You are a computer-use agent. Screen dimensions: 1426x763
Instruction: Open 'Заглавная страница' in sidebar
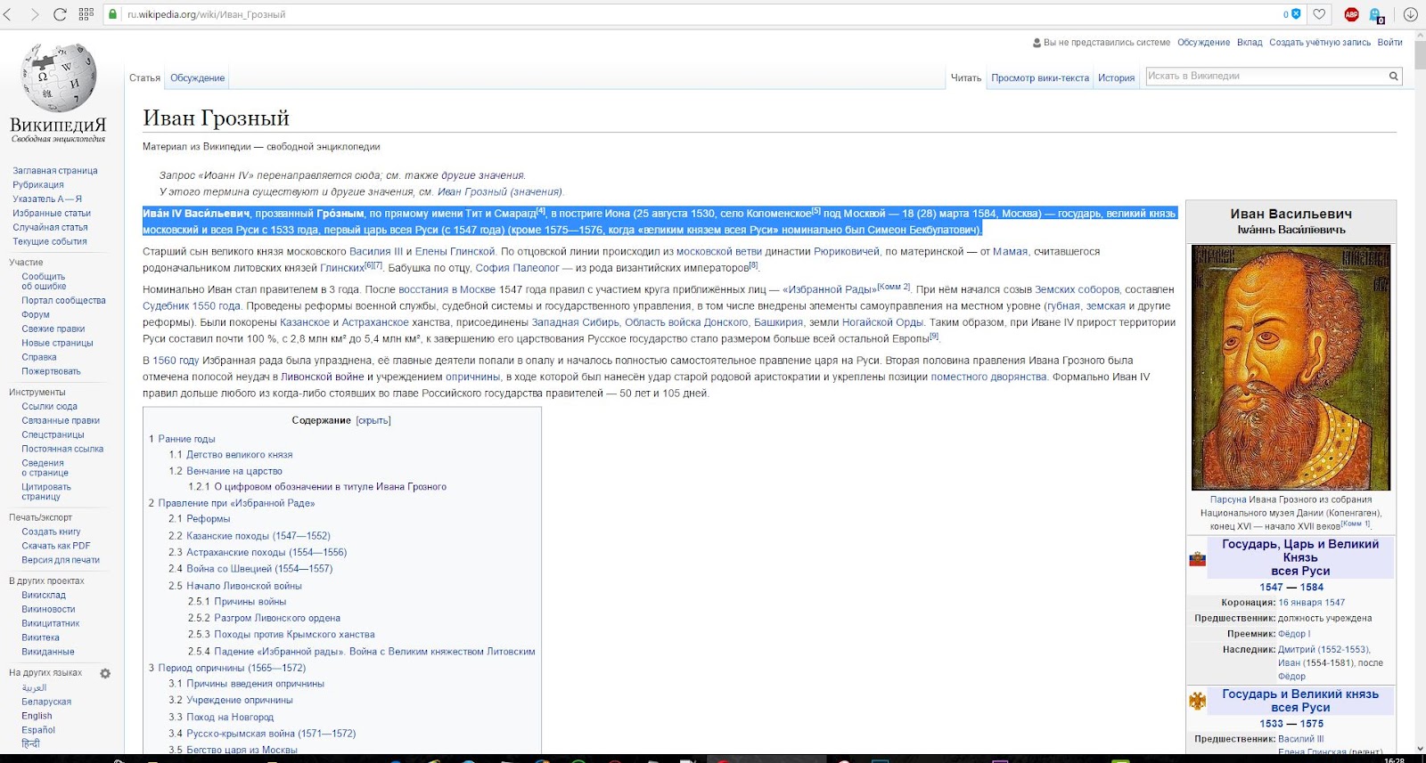(55, 171)
